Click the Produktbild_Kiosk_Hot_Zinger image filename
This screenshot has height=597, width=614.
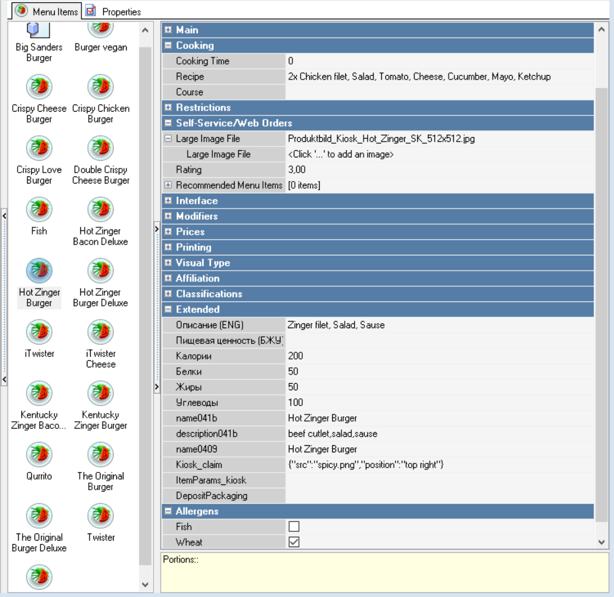tap(381, 139)
